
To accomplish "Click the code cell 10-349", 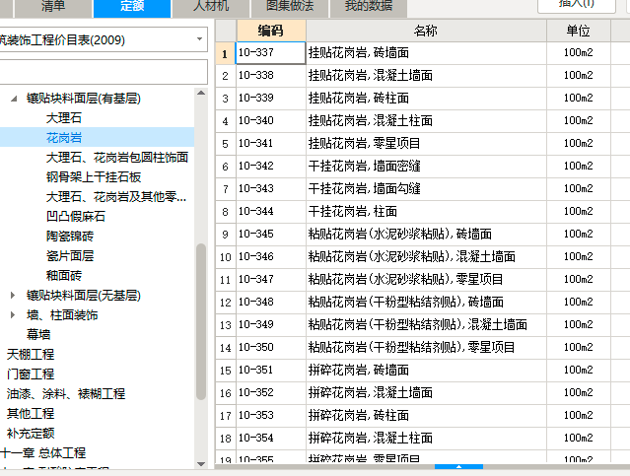I will tap(271, 324).
